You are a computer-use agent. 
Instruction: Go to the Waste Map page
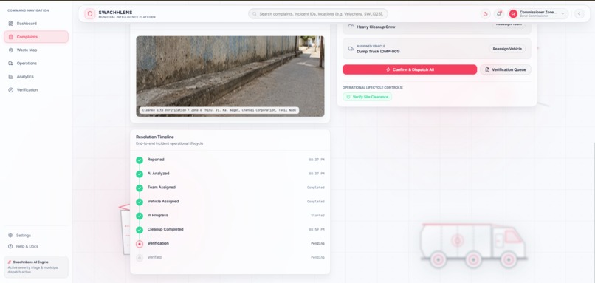point(36,50)
